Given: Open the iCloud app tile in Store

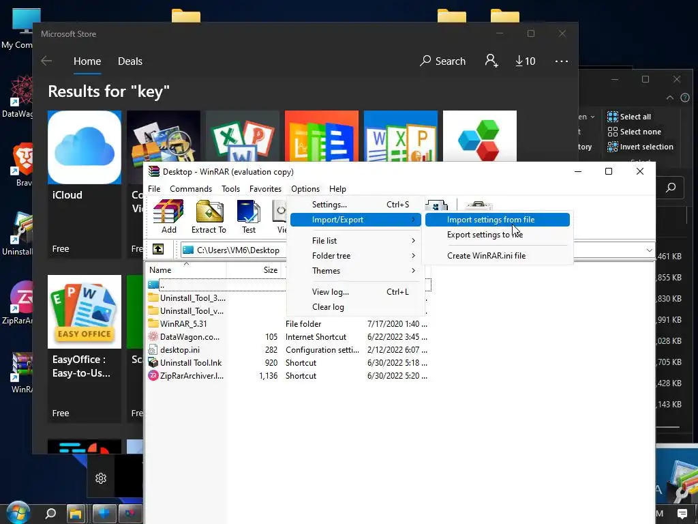Looking at the screenshot, I should 84,184.
